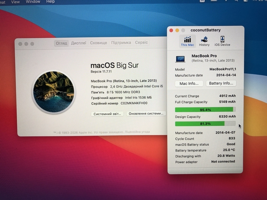Open the Window menu in menu bar
This screenshot has height=200, width=267.
pyautogui.click(x=33, y=2)
